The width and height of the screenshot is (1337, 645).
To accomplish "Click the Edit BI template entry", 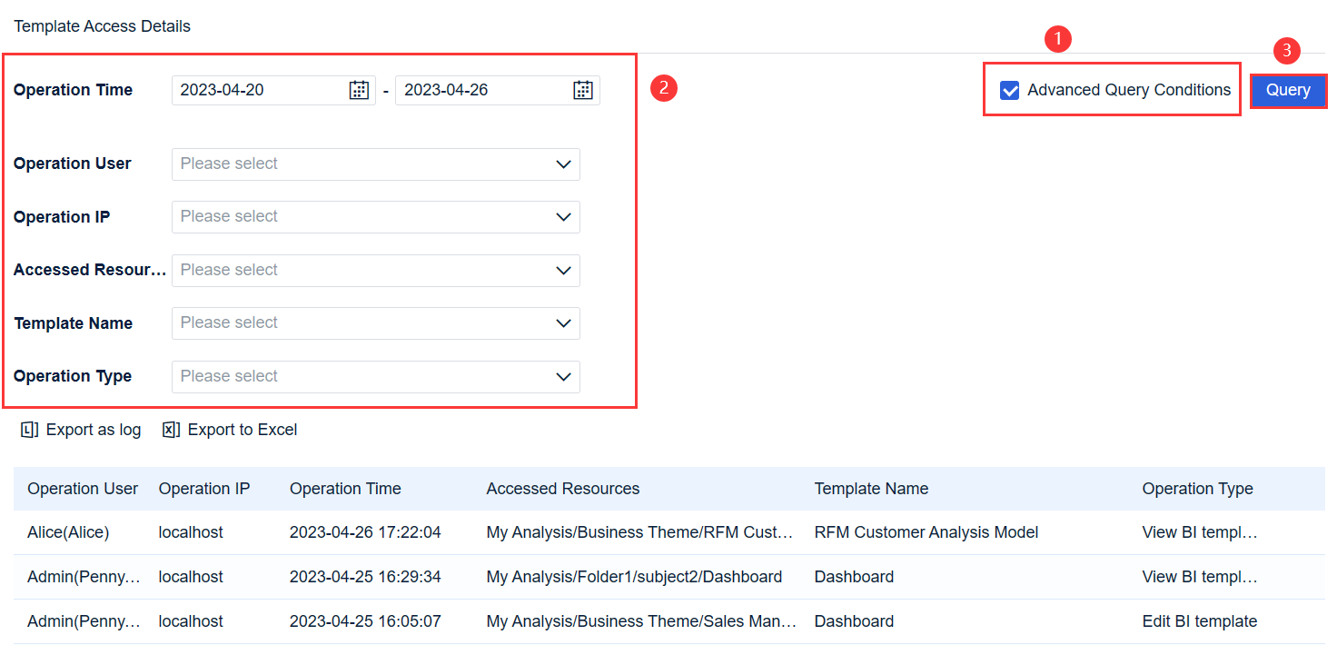I will [x=1200, y=620].
